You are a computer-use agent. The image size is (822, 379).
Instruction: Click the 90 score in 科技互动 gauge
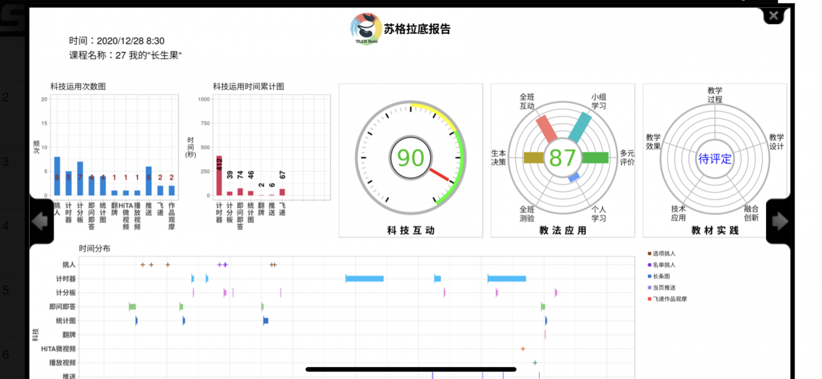point(410,158)
